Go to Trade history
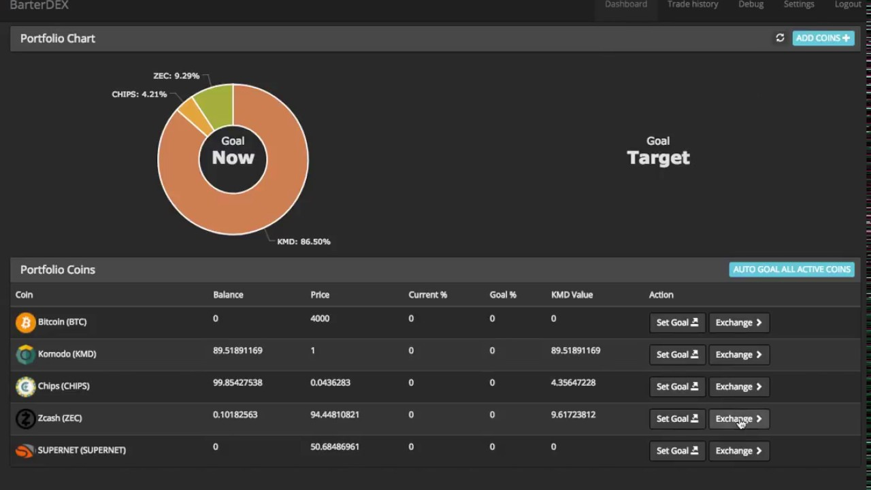Image resolution: width=871 pixels, height=490 pixels. [693, 5]
